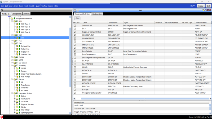Expand the Meters folder node
Image resolution: width=212 pixels, height=119 pixels.
[x=14, y=96]
